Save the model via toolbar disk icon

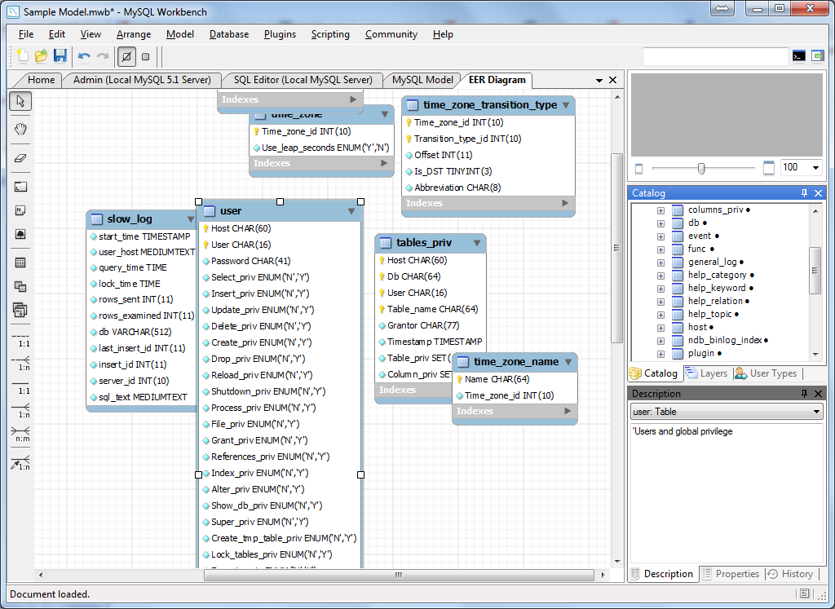(60, 55)
